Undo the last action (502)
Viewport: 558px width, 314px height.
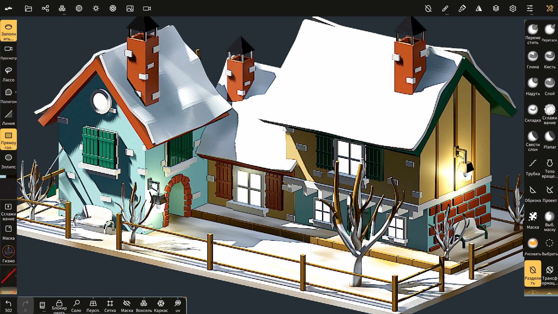coord(8,306)
